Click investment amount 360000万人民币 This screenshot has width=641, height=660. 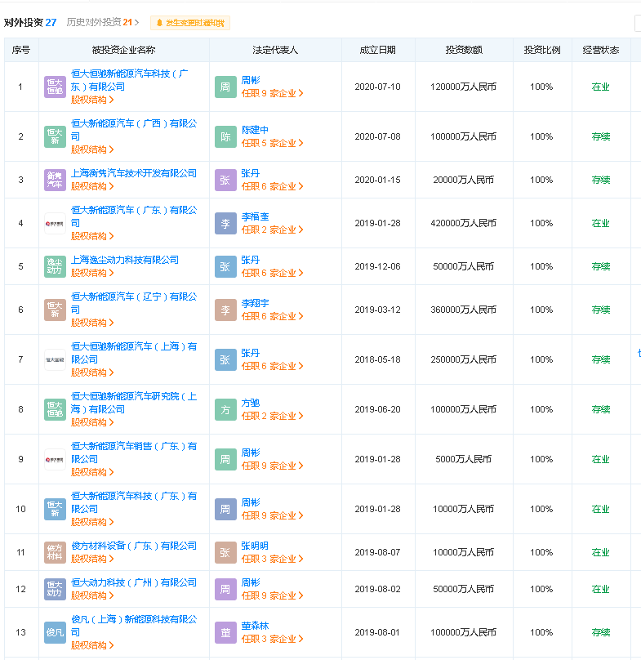pyautogui.click(x=463, y=310)
